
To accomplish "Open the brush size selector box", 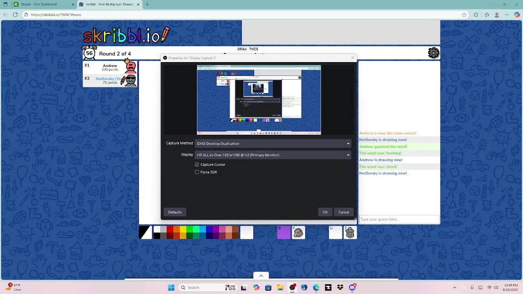I will pyautogui.click(x=247, y=233).
